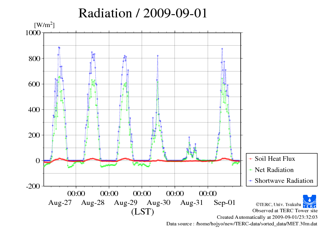Image resolution: width=325 pixels, height=230 pixels.
Task: Click the 'Aug-30' date label
Action: coord(159,203)
